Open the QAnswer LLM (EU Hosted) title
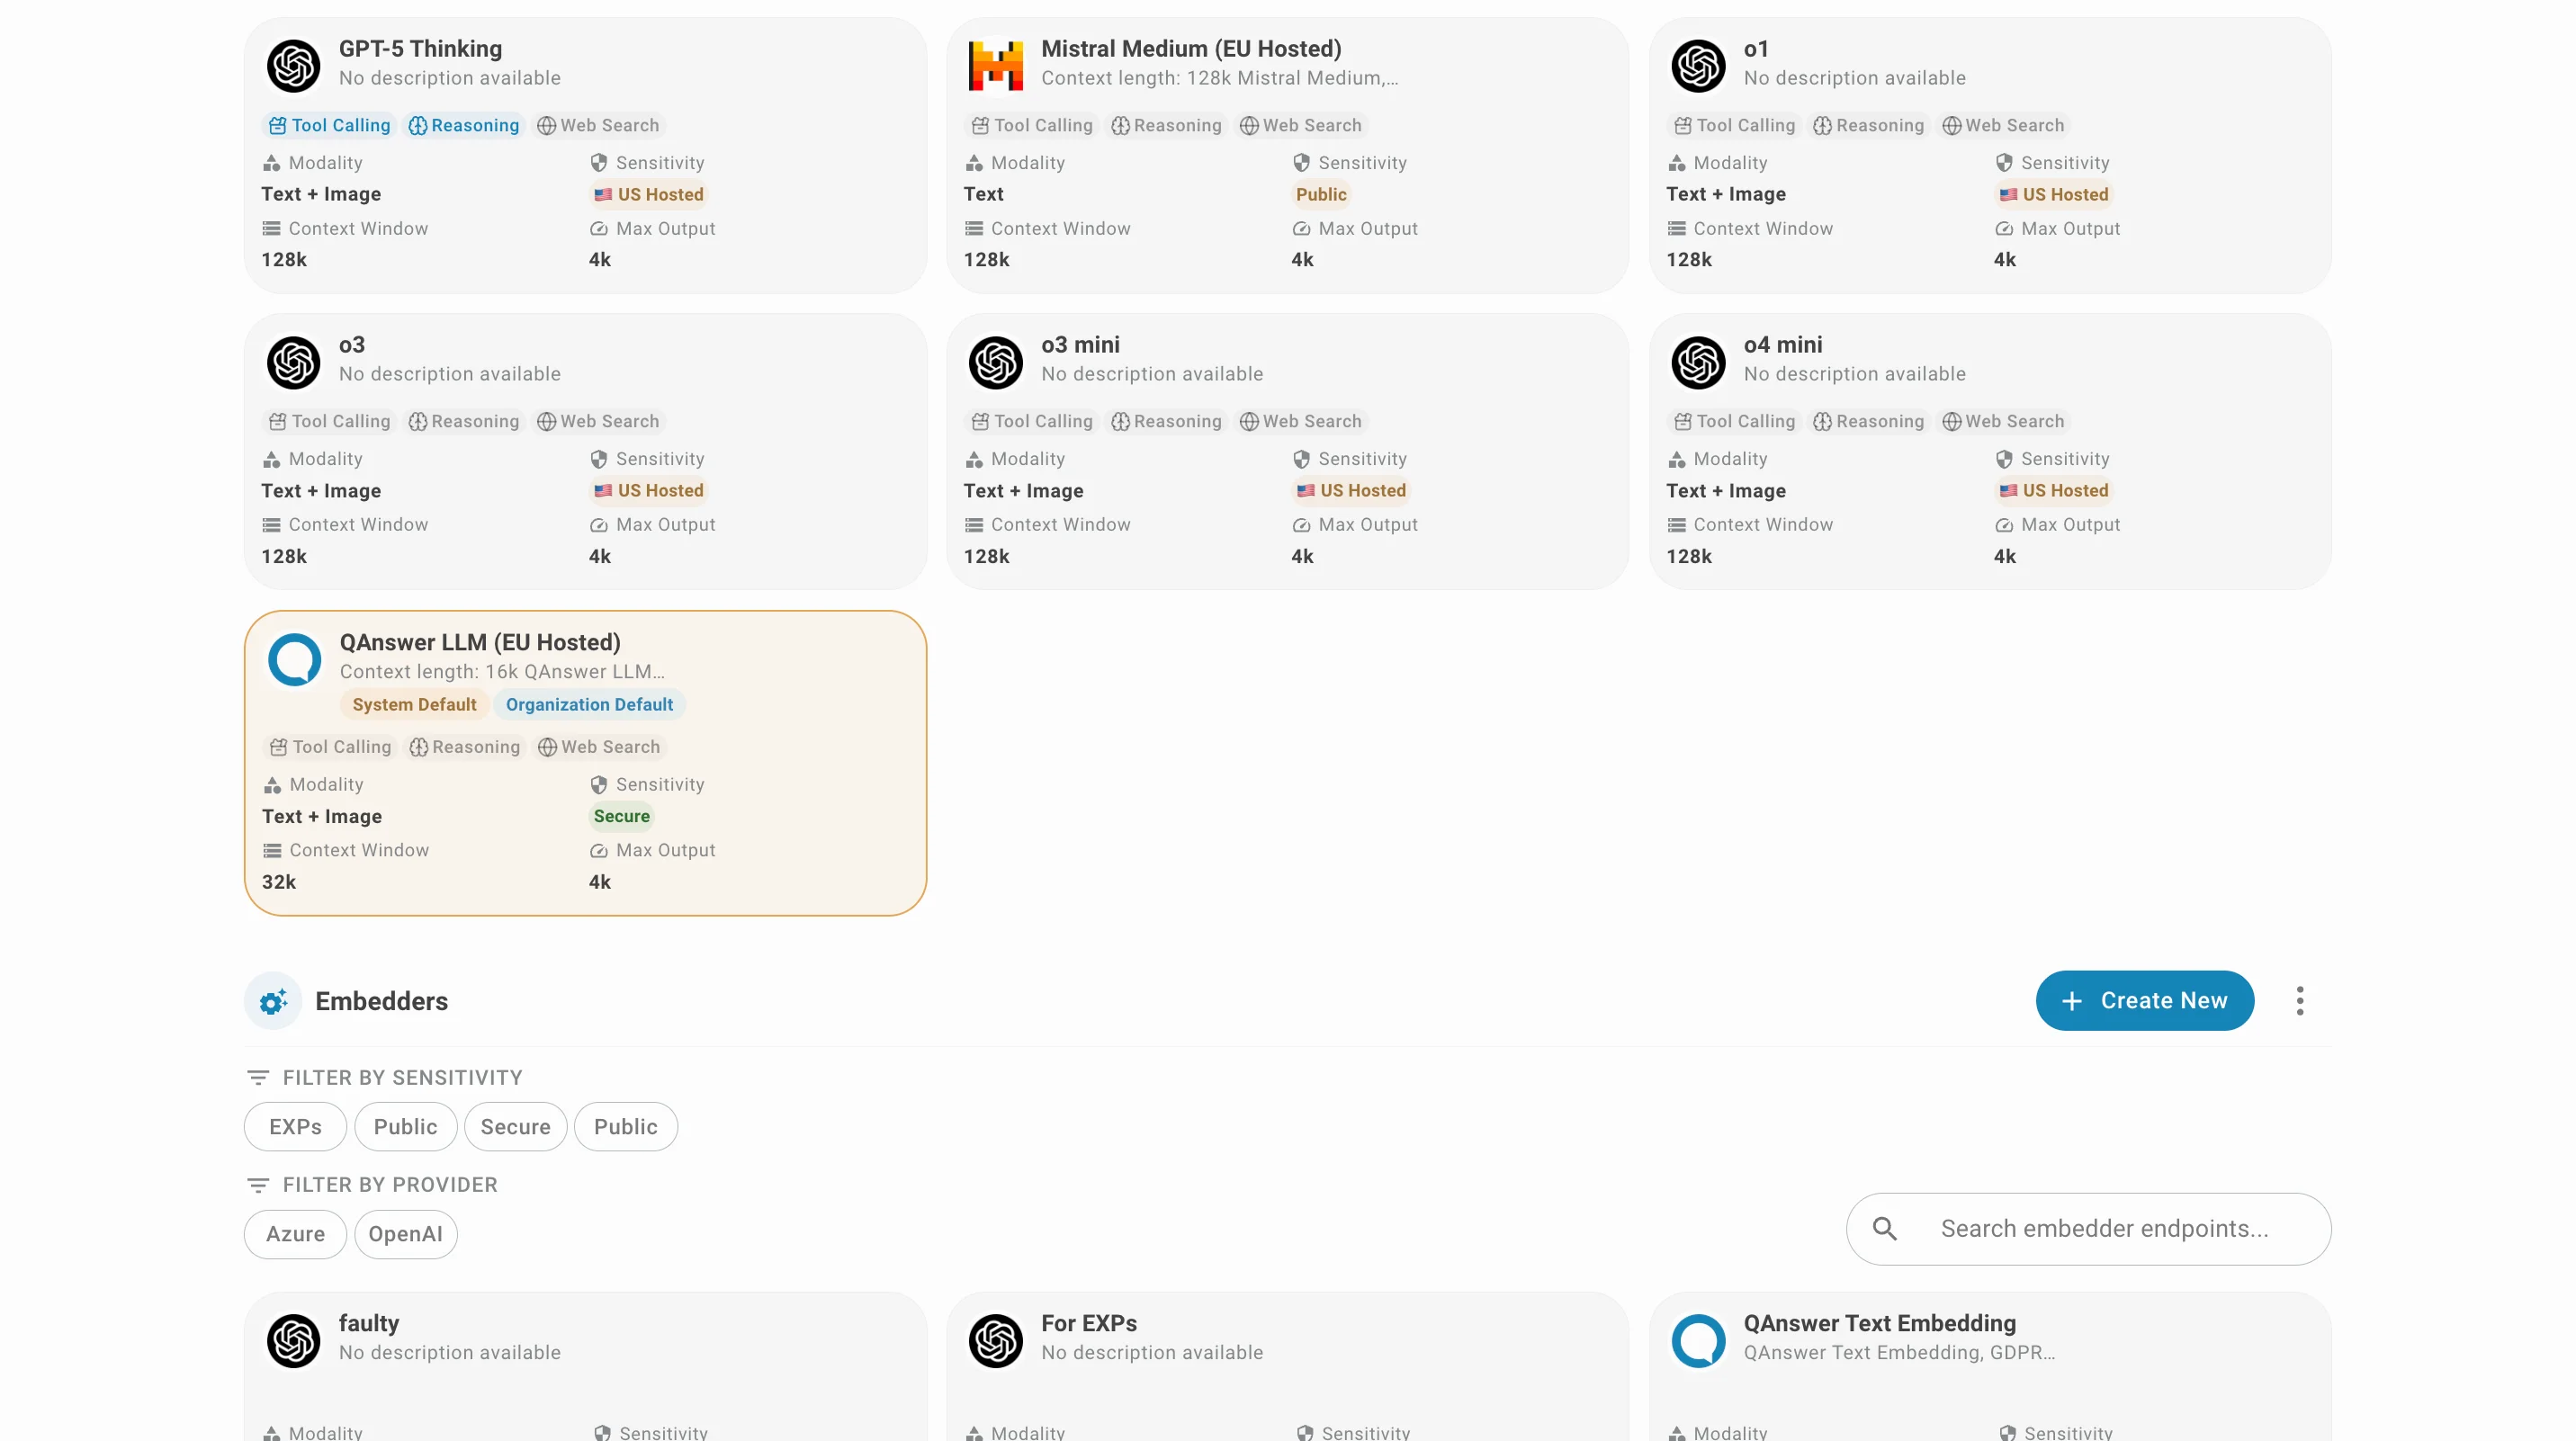Screen dimensions: 2576x1441 (480, 643)
